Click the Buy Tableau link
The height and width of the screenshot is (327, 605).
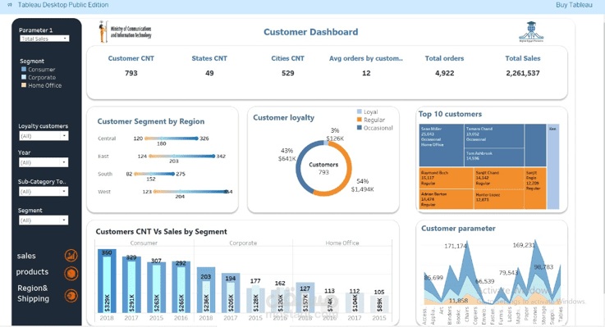tap(574, 5)
